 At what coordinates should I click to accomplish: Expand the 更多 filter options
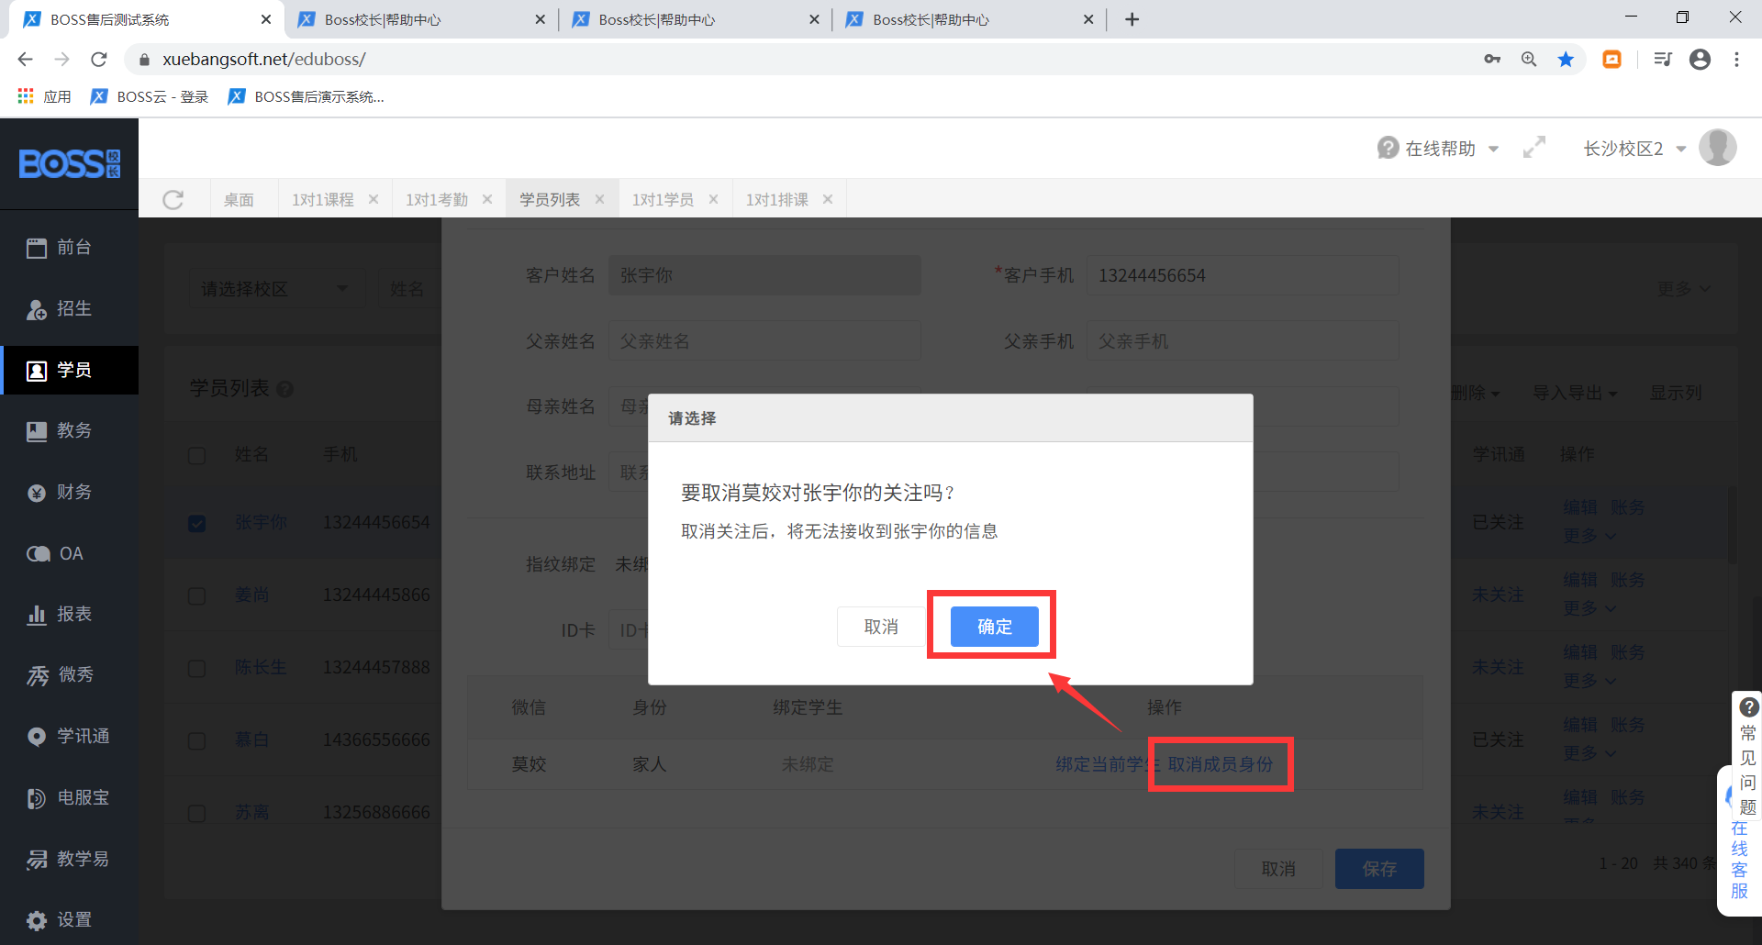[1683, 289]
